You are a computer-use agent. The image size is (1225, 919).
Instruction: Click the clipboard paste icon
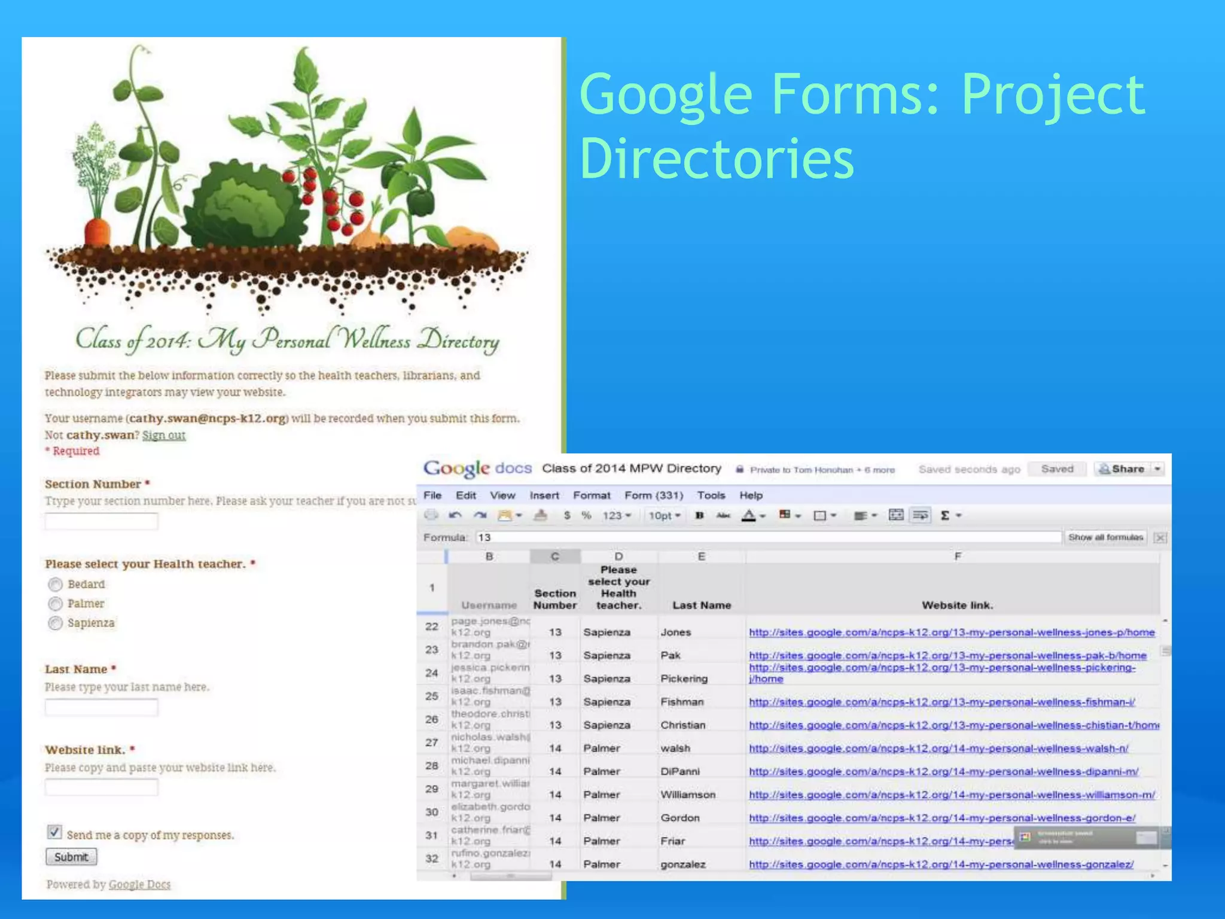(505, 515)
